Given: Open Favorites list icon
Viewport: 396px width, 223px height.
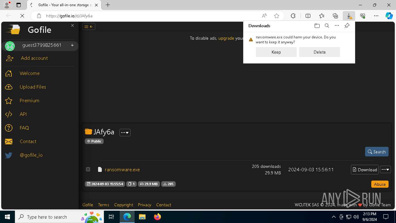Looking at the screenshot, I should 322,16.
